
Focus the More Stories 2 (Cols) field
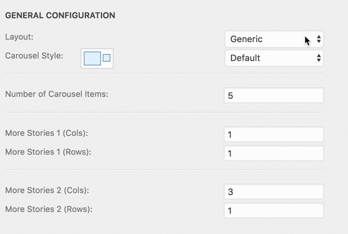274,192
